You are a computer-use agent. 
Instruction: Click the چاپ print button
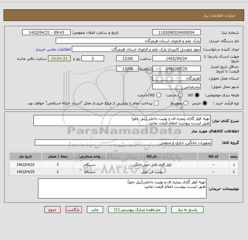point(95,210)
